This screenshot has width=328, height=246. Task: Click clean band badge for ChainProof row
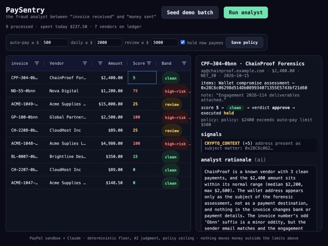[x=171, y=78]
